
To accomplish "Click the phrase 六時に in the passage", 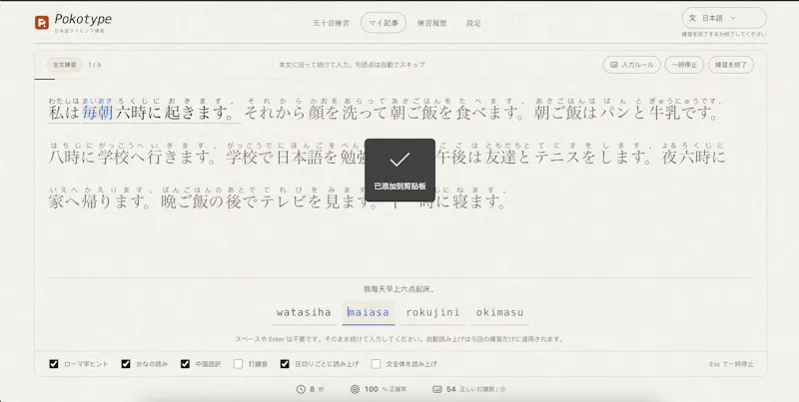I will click(x=139, y=113).
